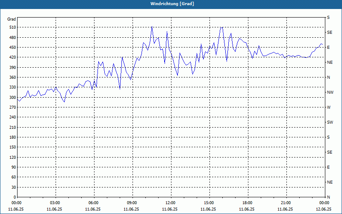The image size is (342, 214).
Task: Click the 240 degree axis label
Action: point(12,117)
